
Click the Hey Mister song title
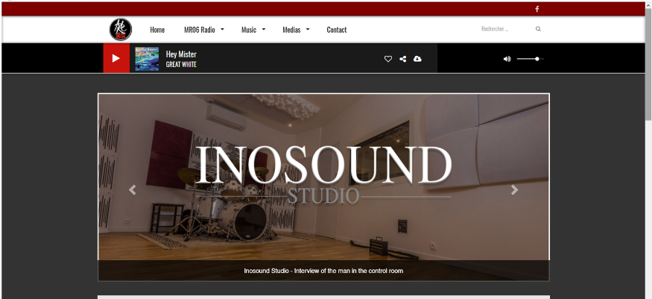pos(181,54)
